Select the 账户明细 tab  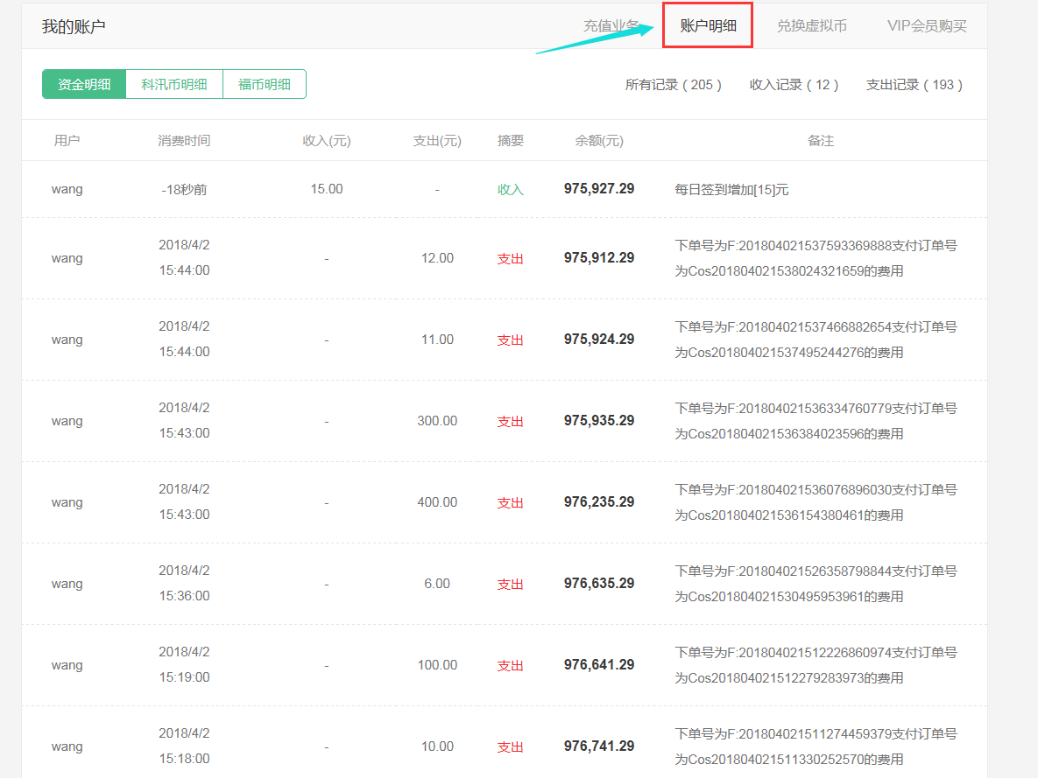coord(708,25)
